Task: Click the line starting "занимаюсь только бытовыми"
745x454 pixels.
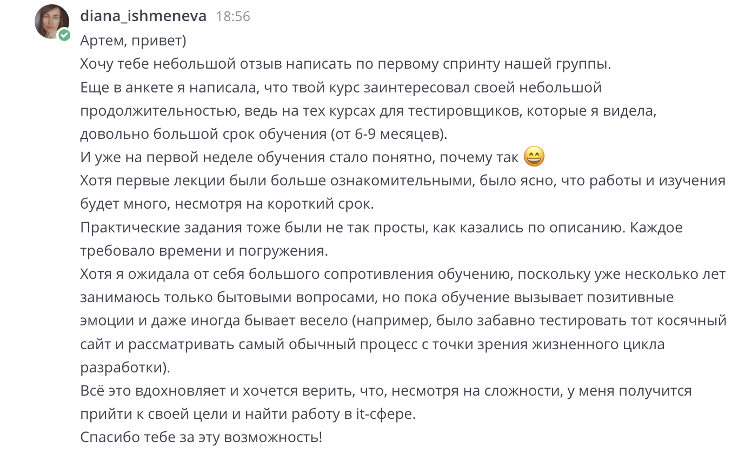Action: (377, 297)
